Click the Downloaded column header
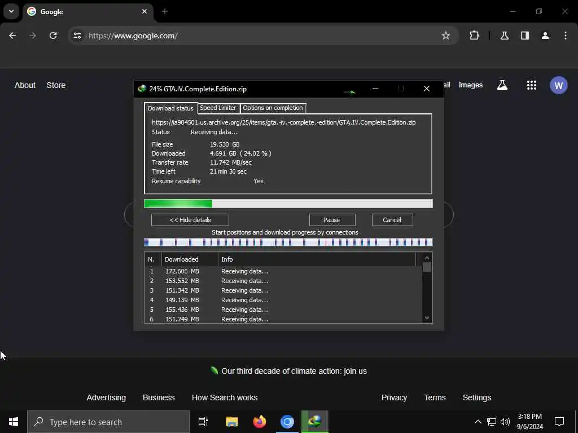This screenshot has width=578, height=433. point(190,259)
